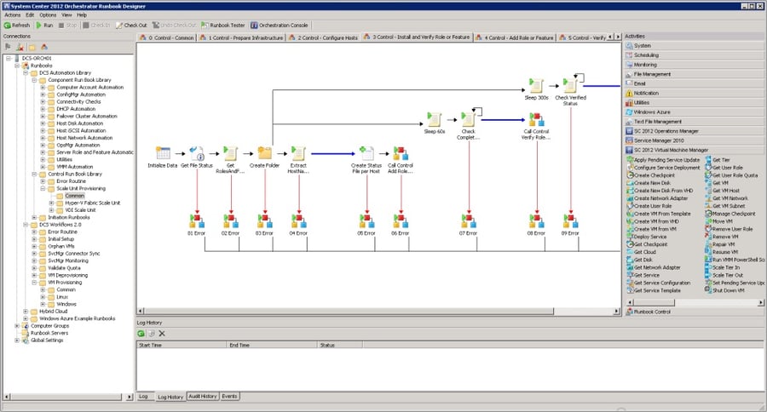Image resolution: width=767 pixels, height=412 pixels.
Task: Click the tab scroll right arrow
Action: pyautogui.click(x=617, y=37)
